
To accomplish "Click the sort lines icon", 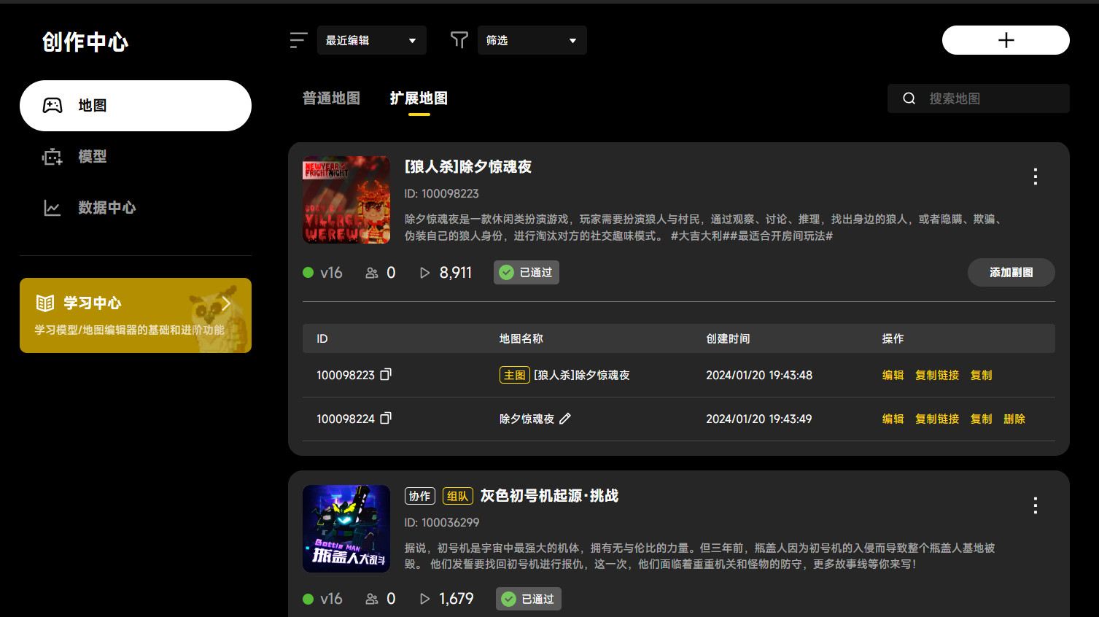I will (x=298, y=40).
